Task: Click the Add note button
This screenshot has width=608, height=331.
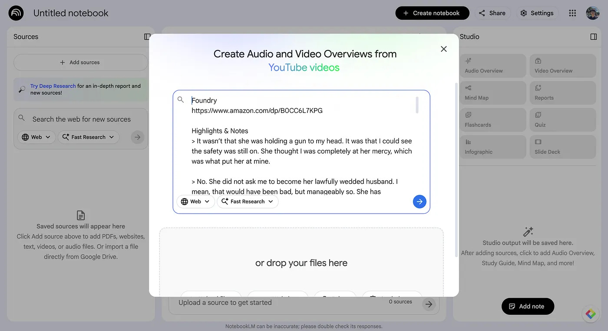Action: pyautogui.click(x=528, y=306)
